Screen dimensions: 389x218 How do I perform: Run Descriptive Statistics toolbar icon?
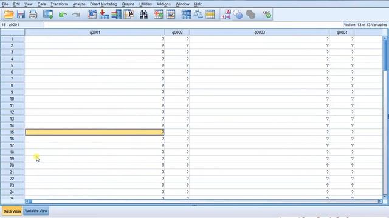128,15
